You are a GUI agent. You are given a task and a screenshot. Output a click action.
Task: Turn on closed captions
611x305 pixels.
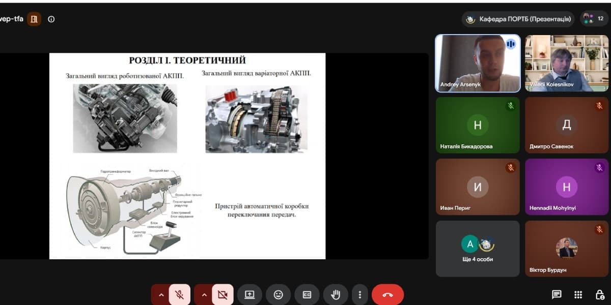click(x=307, y=294)
